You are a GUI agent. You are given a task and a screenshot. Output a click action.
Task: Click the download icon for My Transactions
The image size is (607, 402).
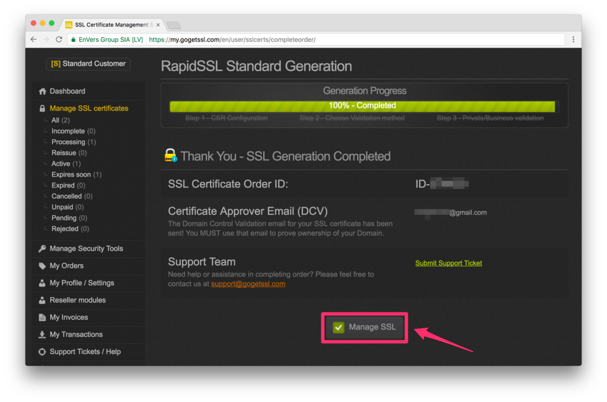pos(42,335)
